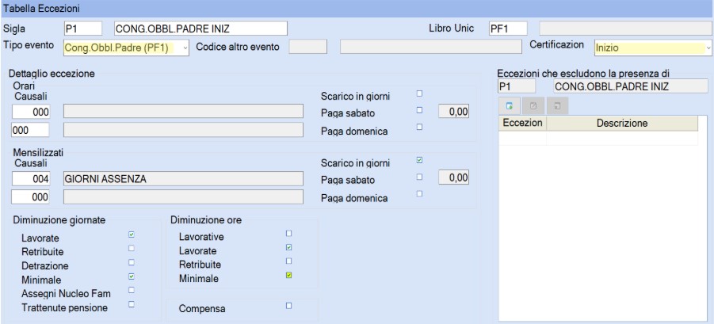Image resolution: width=714 pixels, height=324 pixels.
Task: Enable Diminuzione ore Retribuite
Action: 288,261
